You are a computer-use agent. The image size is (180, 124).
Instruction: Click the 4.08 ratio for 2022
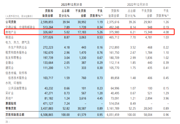166,32
